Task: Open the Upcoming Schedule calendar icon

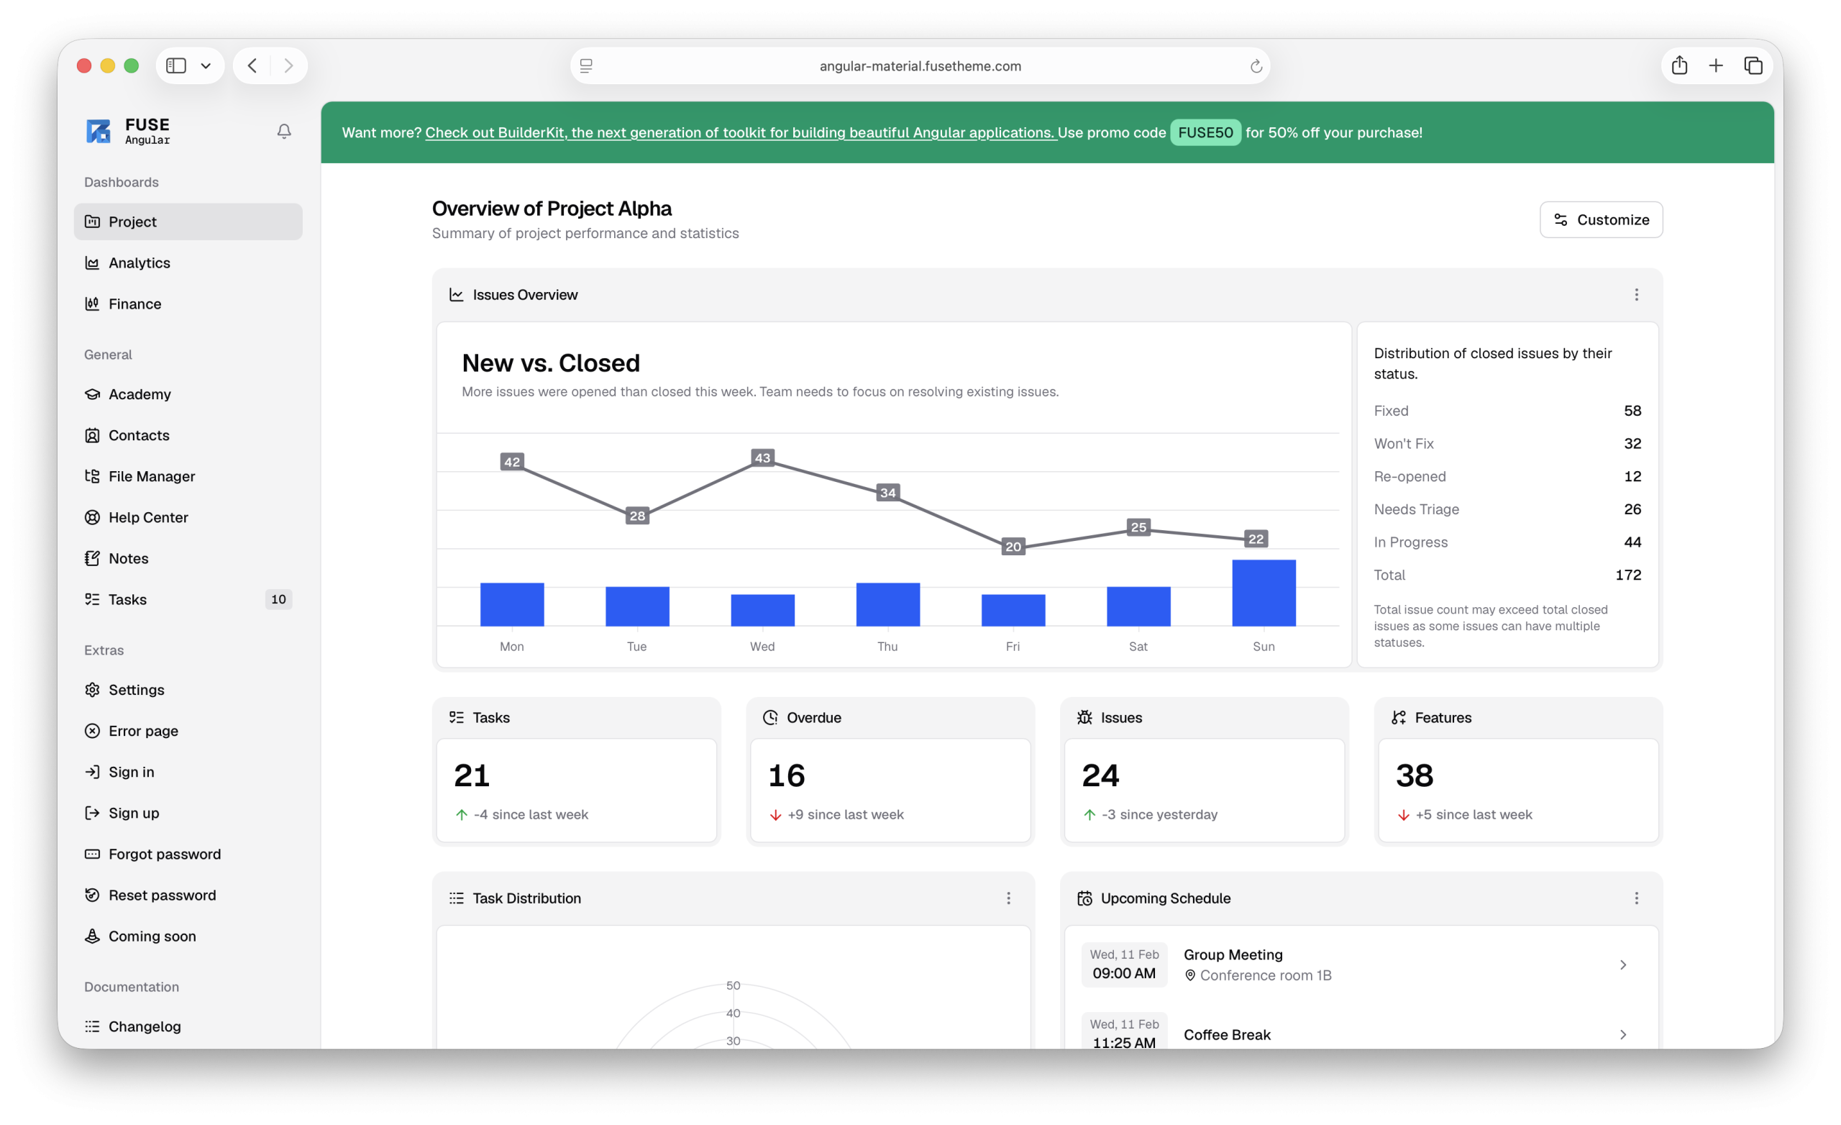Action: 1085,898
